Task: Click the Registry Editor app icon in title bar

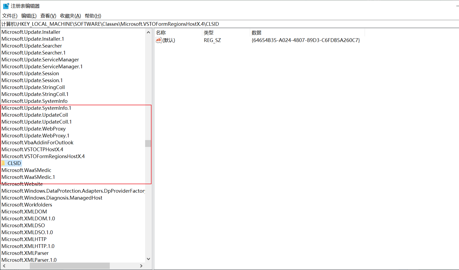Action: tap(6, 6)
